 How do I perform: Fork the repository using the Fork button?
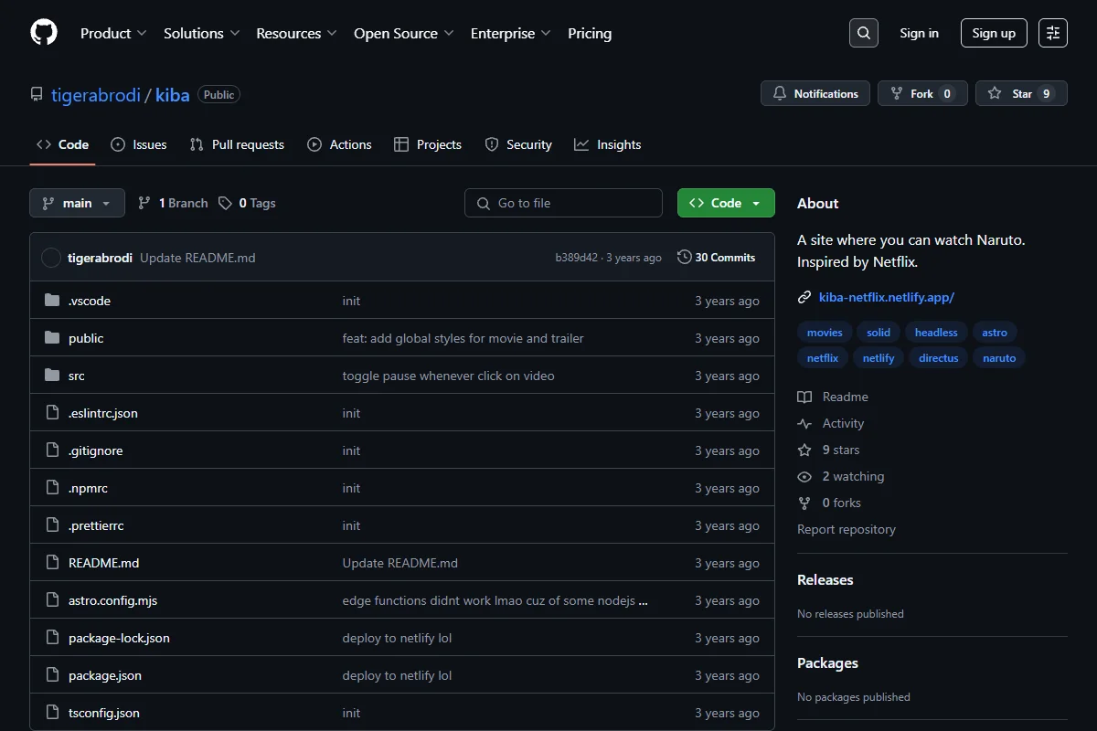tap(922, 93)
